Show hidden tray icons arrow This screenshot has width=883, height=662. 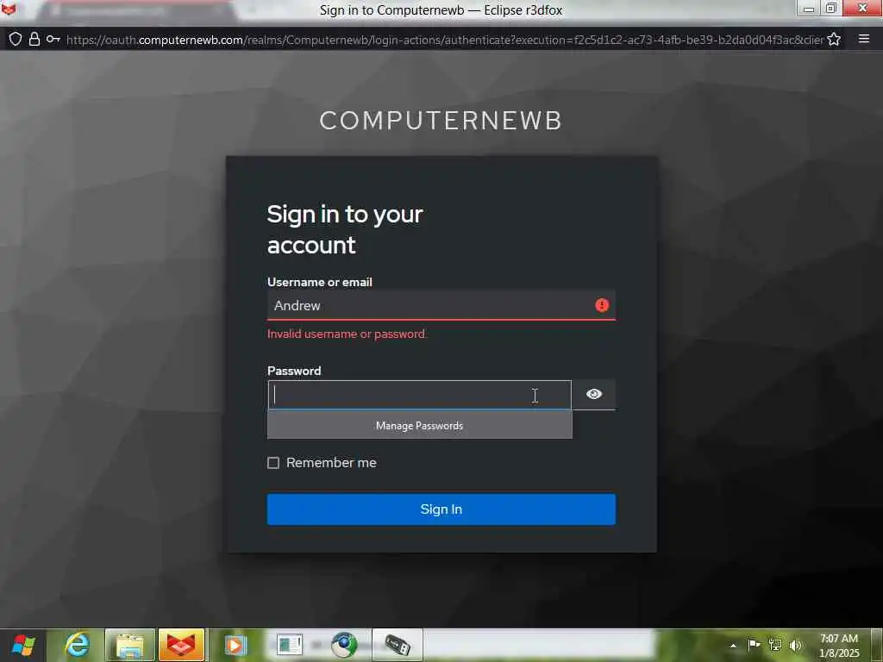[x=733, y=646]
